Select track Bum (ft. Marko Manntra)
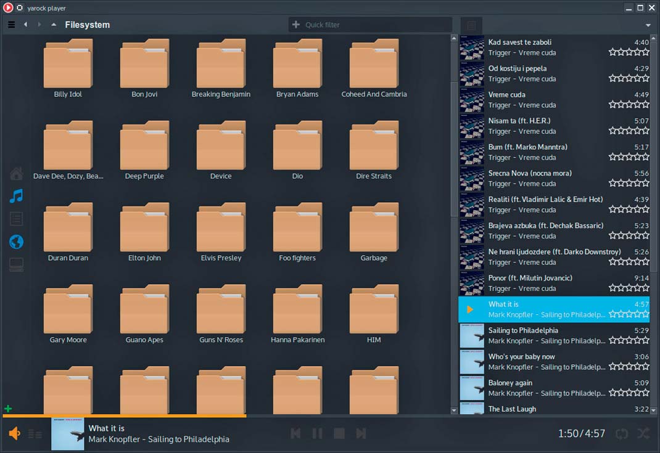The height and width of the screenshot is (453, 660). pyautogui.click(x=554, y=152)
